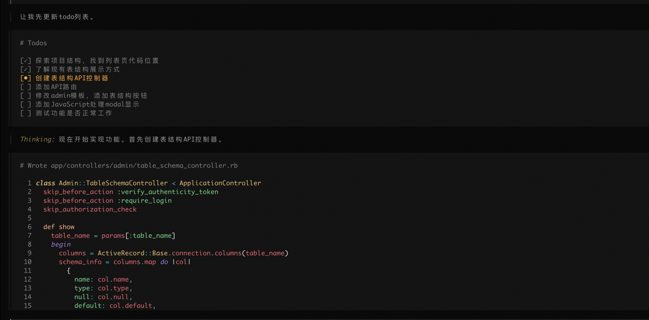Select the highlighted 创建表结构API控制器 todo text

72,78
